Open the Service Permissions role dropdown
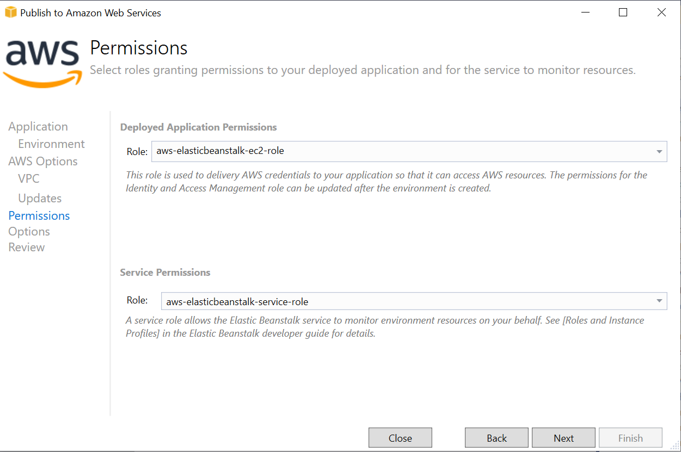This screenshot has width=681, height=452. tap(659, 301)
